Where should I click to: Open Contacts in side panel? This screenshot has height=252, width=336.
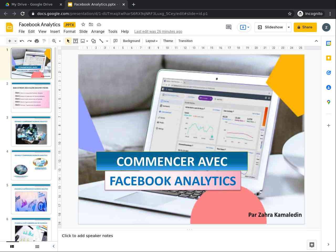[329, 87]
